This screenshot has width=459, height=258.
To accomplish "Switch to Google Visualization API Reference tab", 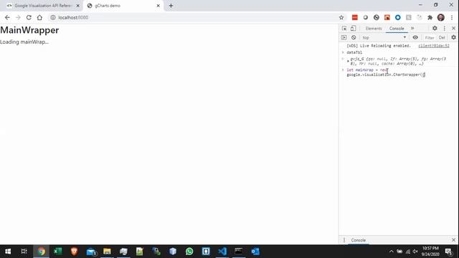I will tap(43, 6).
